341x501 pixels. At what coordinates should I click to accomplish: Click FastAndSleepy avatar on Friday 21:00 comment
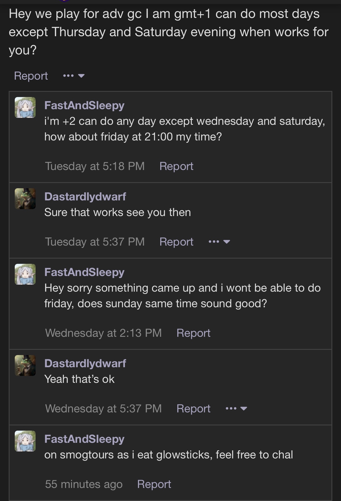coord(25,107)
